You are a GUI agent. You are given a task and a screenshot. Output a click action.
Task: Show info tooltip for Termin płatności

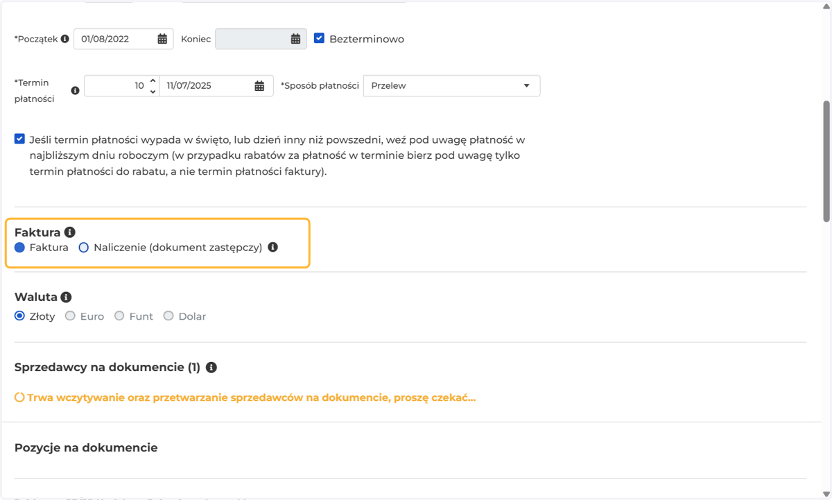[76, 91]
